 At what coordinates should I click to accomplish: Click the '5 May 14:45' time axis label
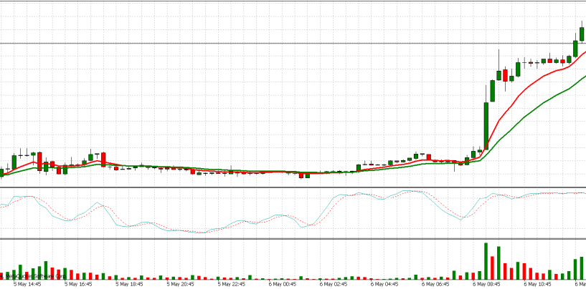[27, 284]
